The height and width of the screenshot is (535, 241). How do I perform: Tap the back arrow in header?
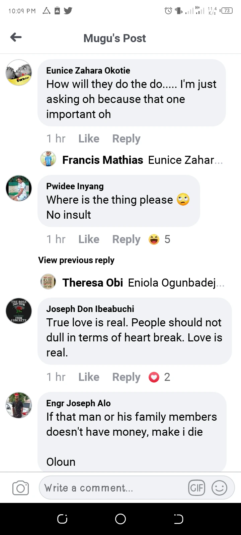pyautogui.click(x=16, y=37)
